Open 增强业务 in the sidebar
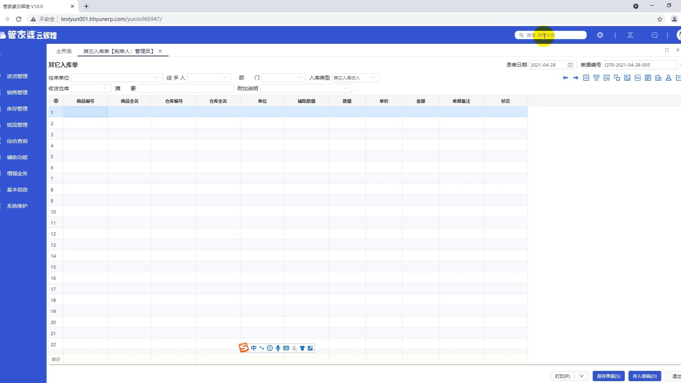This screenshot has width=681, height=383. pos(17,173)
